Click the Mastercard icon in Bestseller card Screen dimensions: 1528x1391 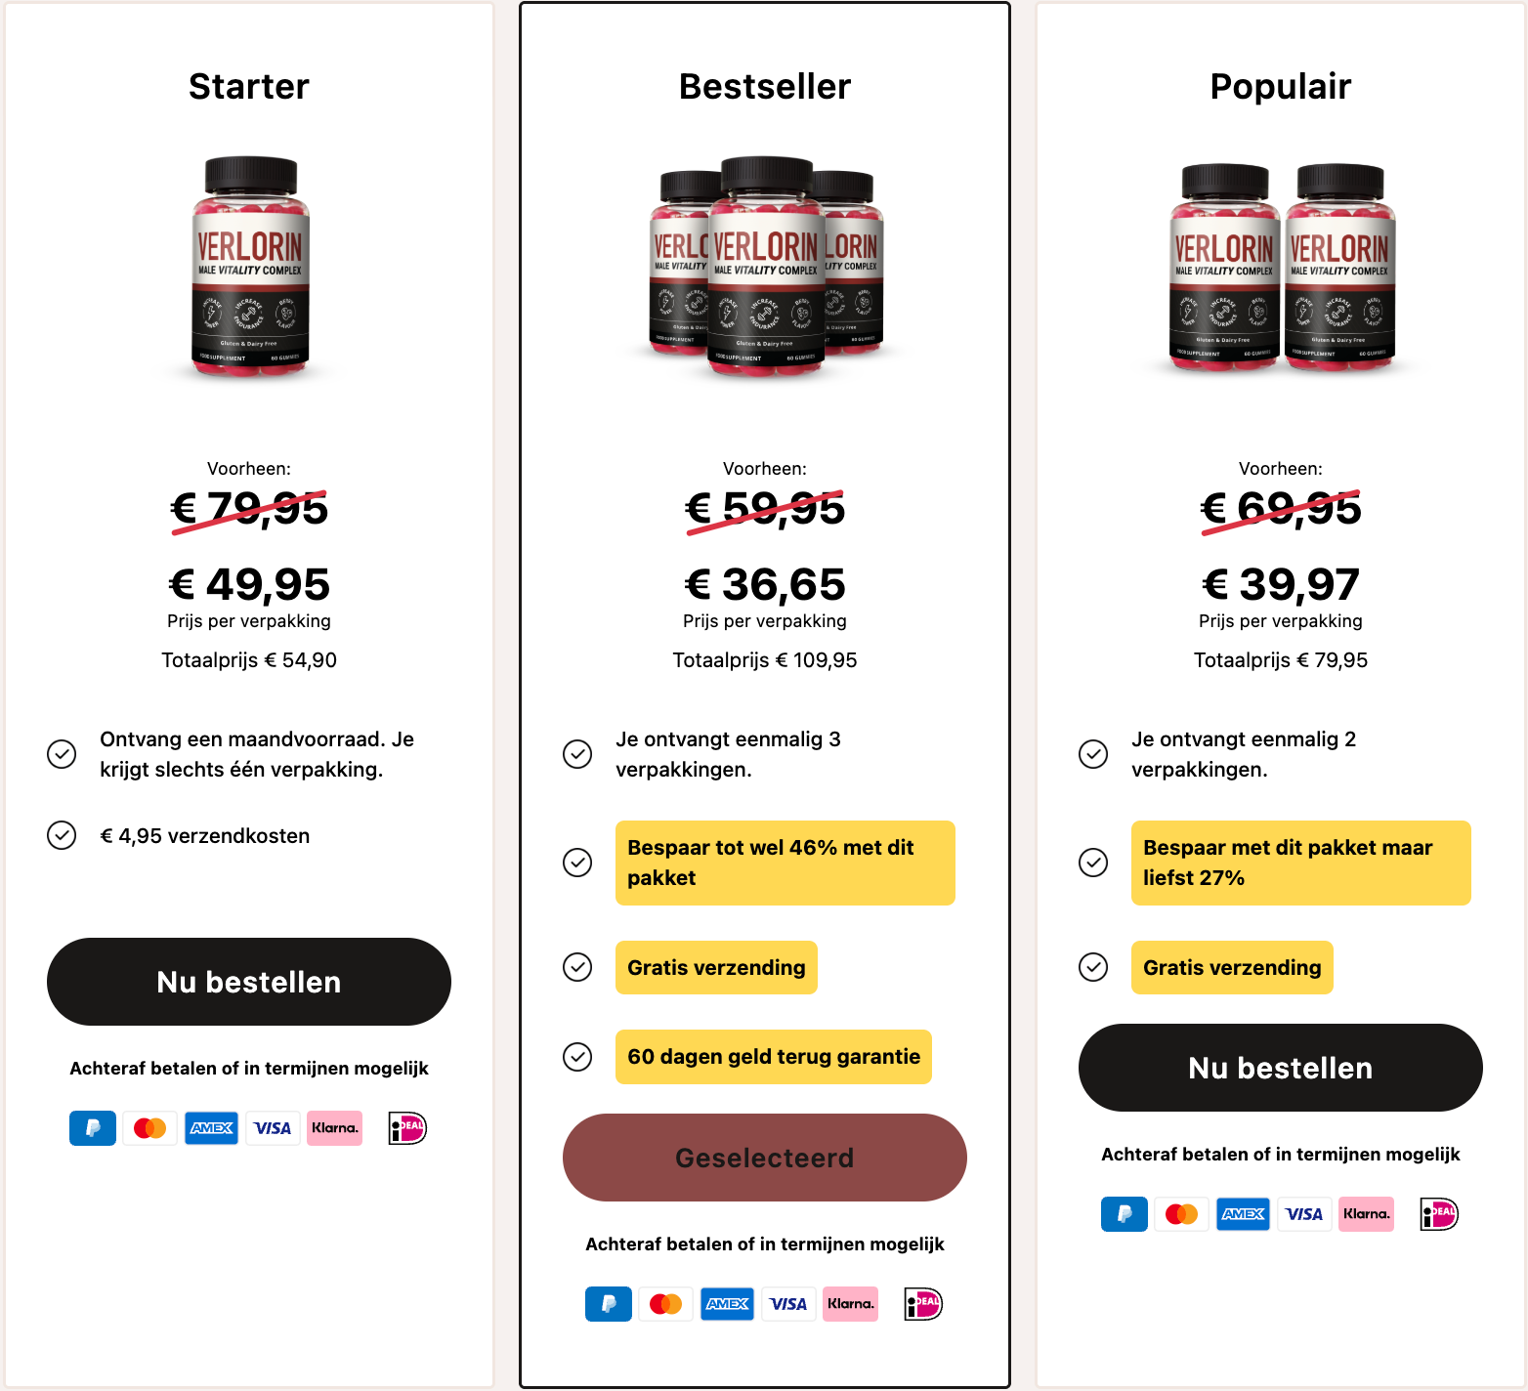point(665,1304)
